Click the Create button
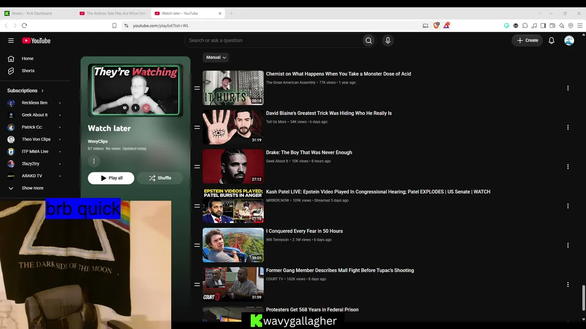The height and width of the screenshot is (329, 586). pos(527,41)
